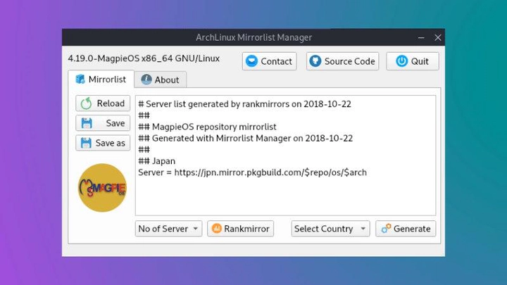Click the MagpieOS logo image
The width and height of the screenshot is (507, 285).
click(102, 188)
